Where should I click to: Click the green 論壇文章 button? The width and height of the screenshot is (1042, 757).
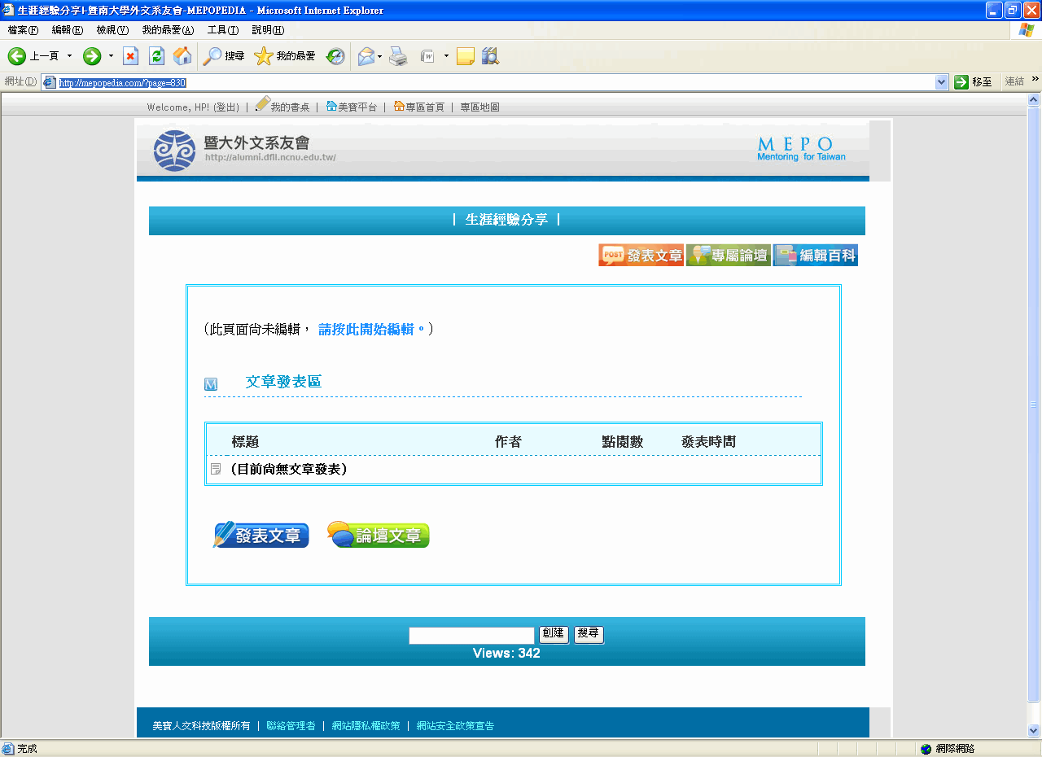[x=378, y=535]
